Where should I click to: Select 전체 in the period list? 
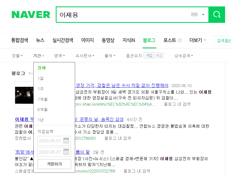click(x=41, y=68)
